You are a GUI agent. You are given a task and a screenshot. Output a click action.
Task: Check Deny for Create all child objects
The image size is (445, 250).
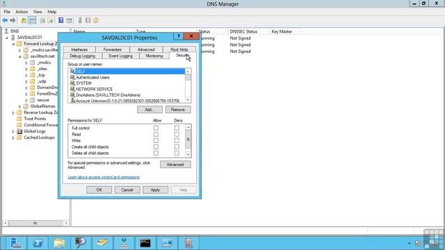pyautogui.click(x=177, y=147)
